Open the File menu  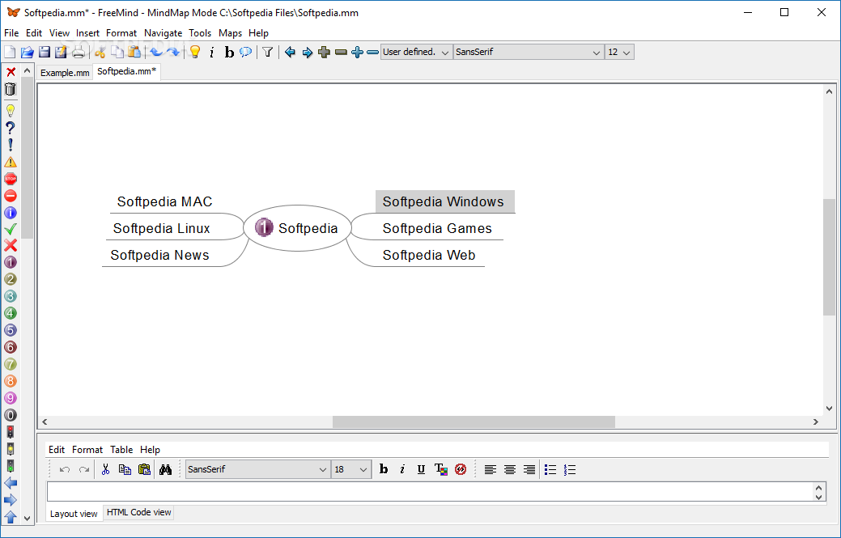[x=11, y=33]
